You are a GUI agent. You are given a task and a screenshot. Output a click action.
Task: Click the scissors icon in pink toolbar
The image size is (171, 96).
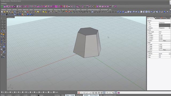[x=110, y=7]
